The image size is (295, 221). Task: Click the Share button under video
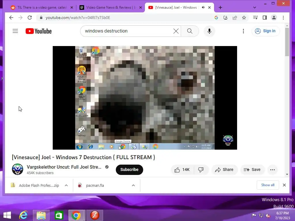pyautogui.click(x=224, y=170)
